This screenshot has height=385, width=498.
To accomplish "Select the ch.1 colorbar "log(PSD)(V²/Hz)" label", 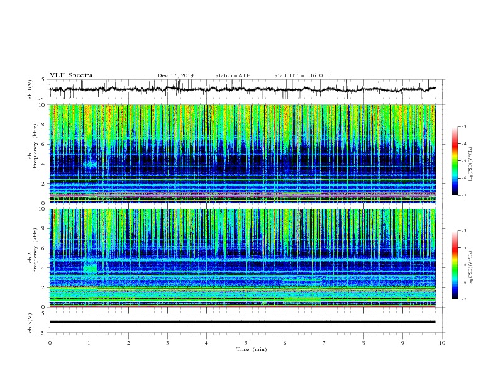I will (x=471, y=164).
